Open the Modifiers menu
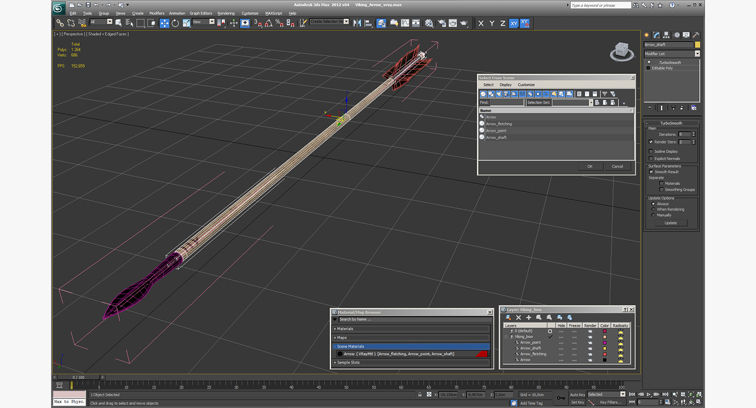Viewport: 756px width, 408px height. click(157, 13)
